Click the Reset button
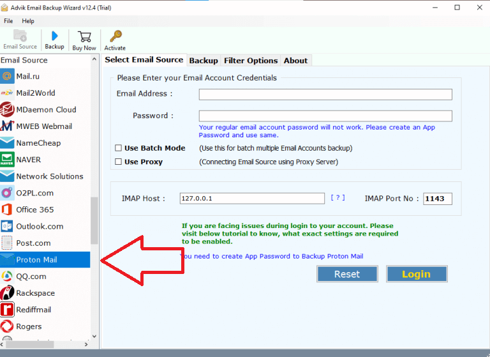This screenshot has width=490, height=357. pos(347,274)
